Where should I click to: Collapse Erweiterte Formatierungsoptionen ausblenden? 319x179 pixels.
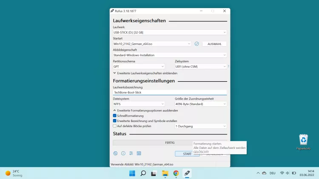click(145, 111)
